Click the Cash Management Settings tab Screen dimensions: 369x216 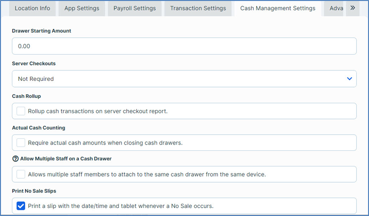pos(278,9)
